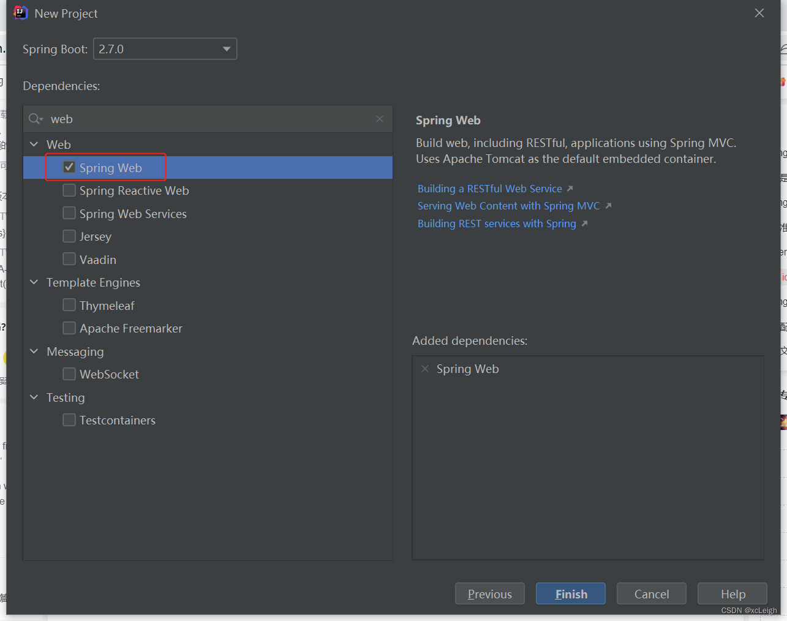The height and width of the screenshot is (621, 787).
Task: Click the Cancel button
Action: pos(652,594)
